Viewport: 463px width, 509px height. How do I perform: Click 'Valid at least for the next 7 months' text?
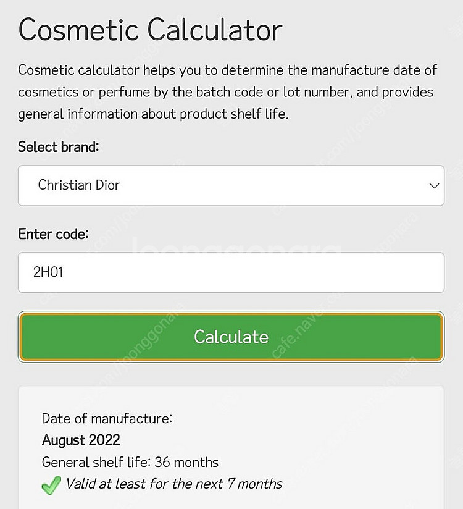[x=174, y=484]
